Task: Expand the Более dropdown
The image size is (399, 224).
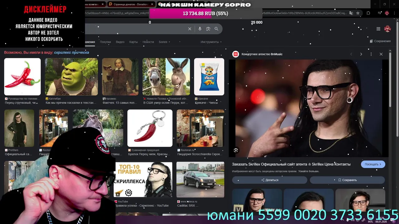Action: click(165, 42)
